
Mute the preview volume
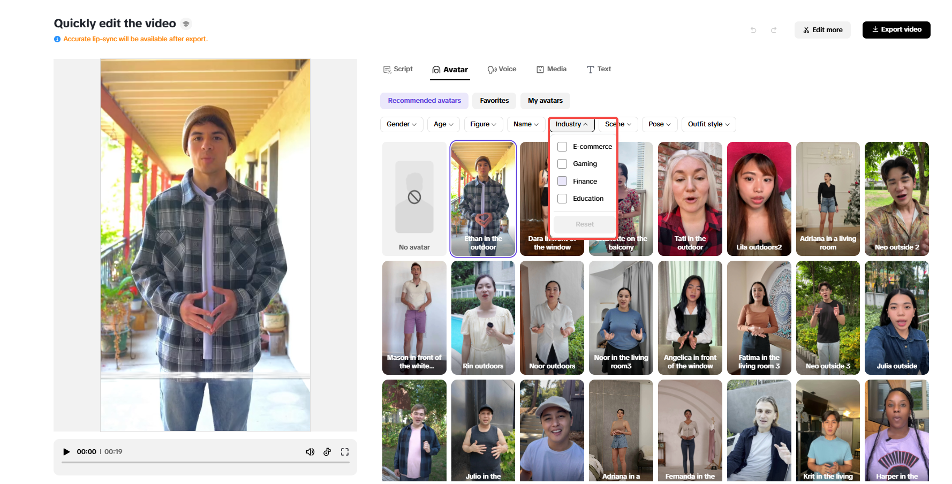310,452
